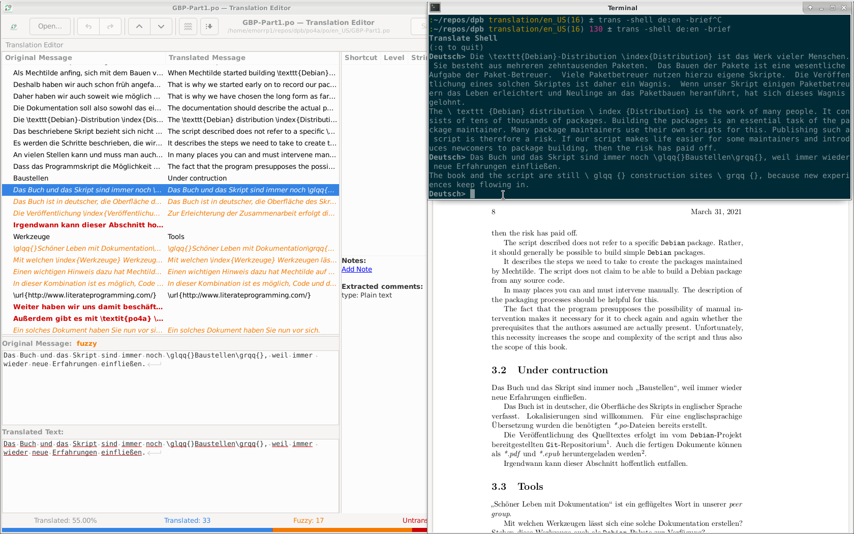This screenshot has height=534, width=854.
Task: Select the row 'Die Veröffentlichung \index{Veröffentlichu...'
Action: click(170, 213)
